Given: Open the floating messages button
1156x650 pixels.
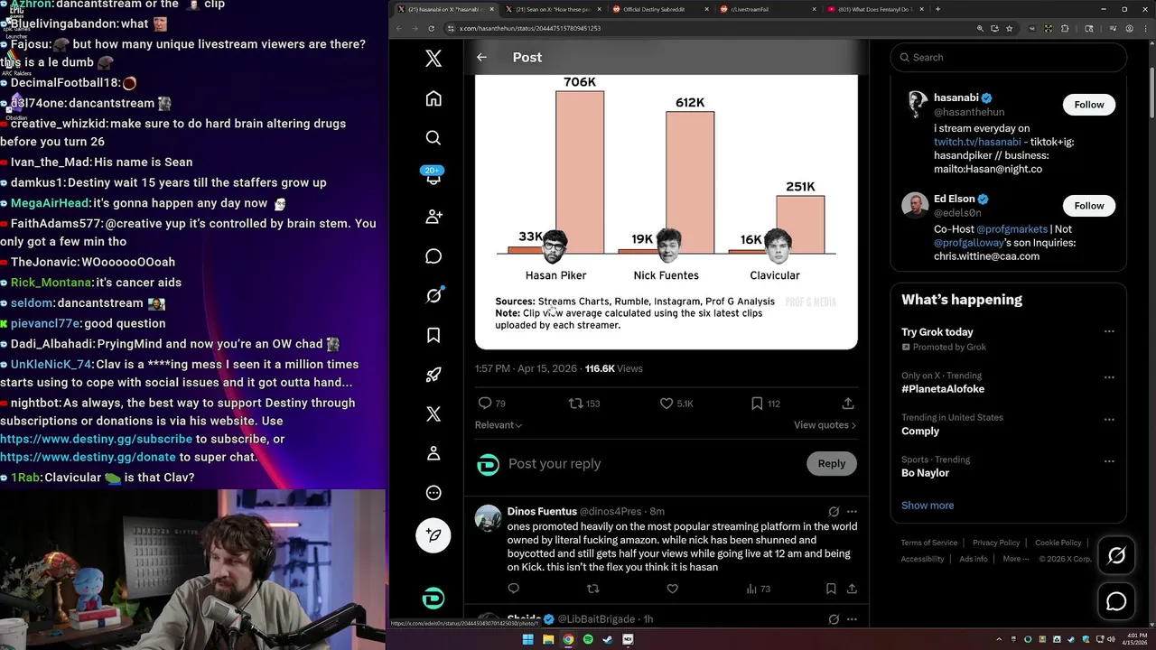Looking at the screenshot, I should click(1116, 601).
